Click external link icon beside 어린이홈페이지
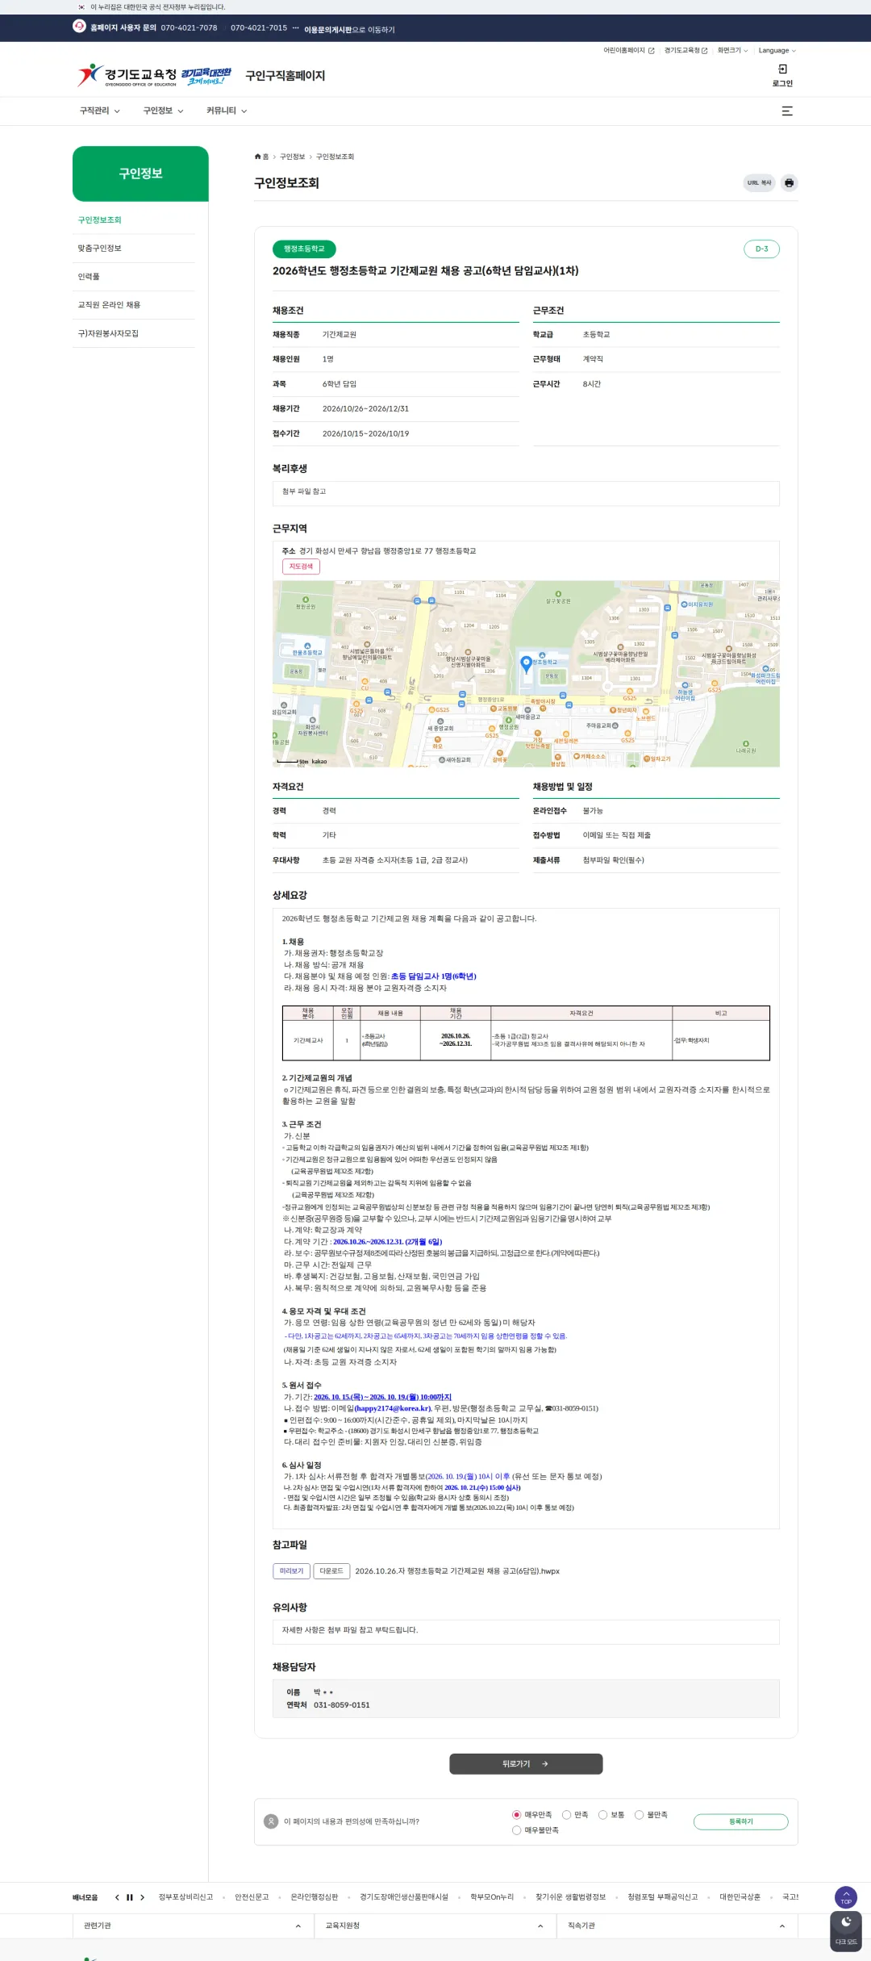Viewport: 871px width, 1961px height. pos(652,51)
